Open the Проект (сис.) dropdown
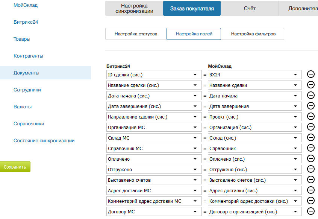The width and height of the screenshot is (318, 219). tap(255, 117)
